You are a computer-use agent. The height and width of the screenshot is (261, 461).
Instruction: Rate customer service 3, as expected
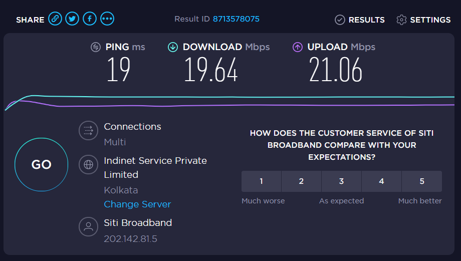341,181
